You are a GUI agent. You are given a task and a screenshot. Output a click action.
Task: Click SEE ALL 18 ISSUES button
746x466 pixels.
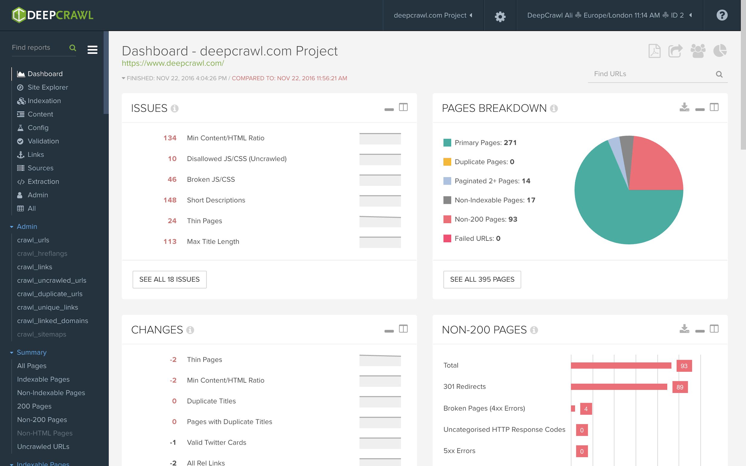tap(169, 279)
